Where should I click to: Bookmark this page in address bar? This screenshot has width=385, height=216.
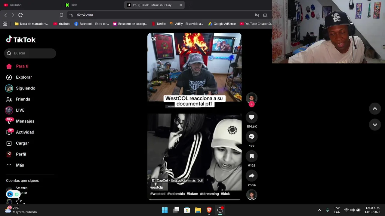click(61, 15)
